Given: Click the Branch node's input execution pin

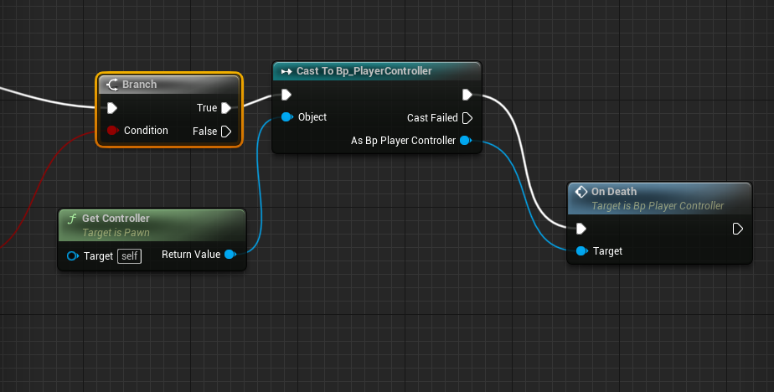Looking at the screenshot, I should coord(112,108).
